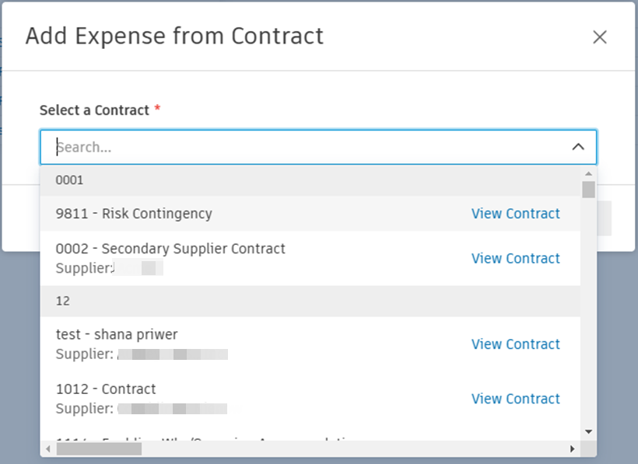Open View Contract for Risk Contingency

pos(515,214)
